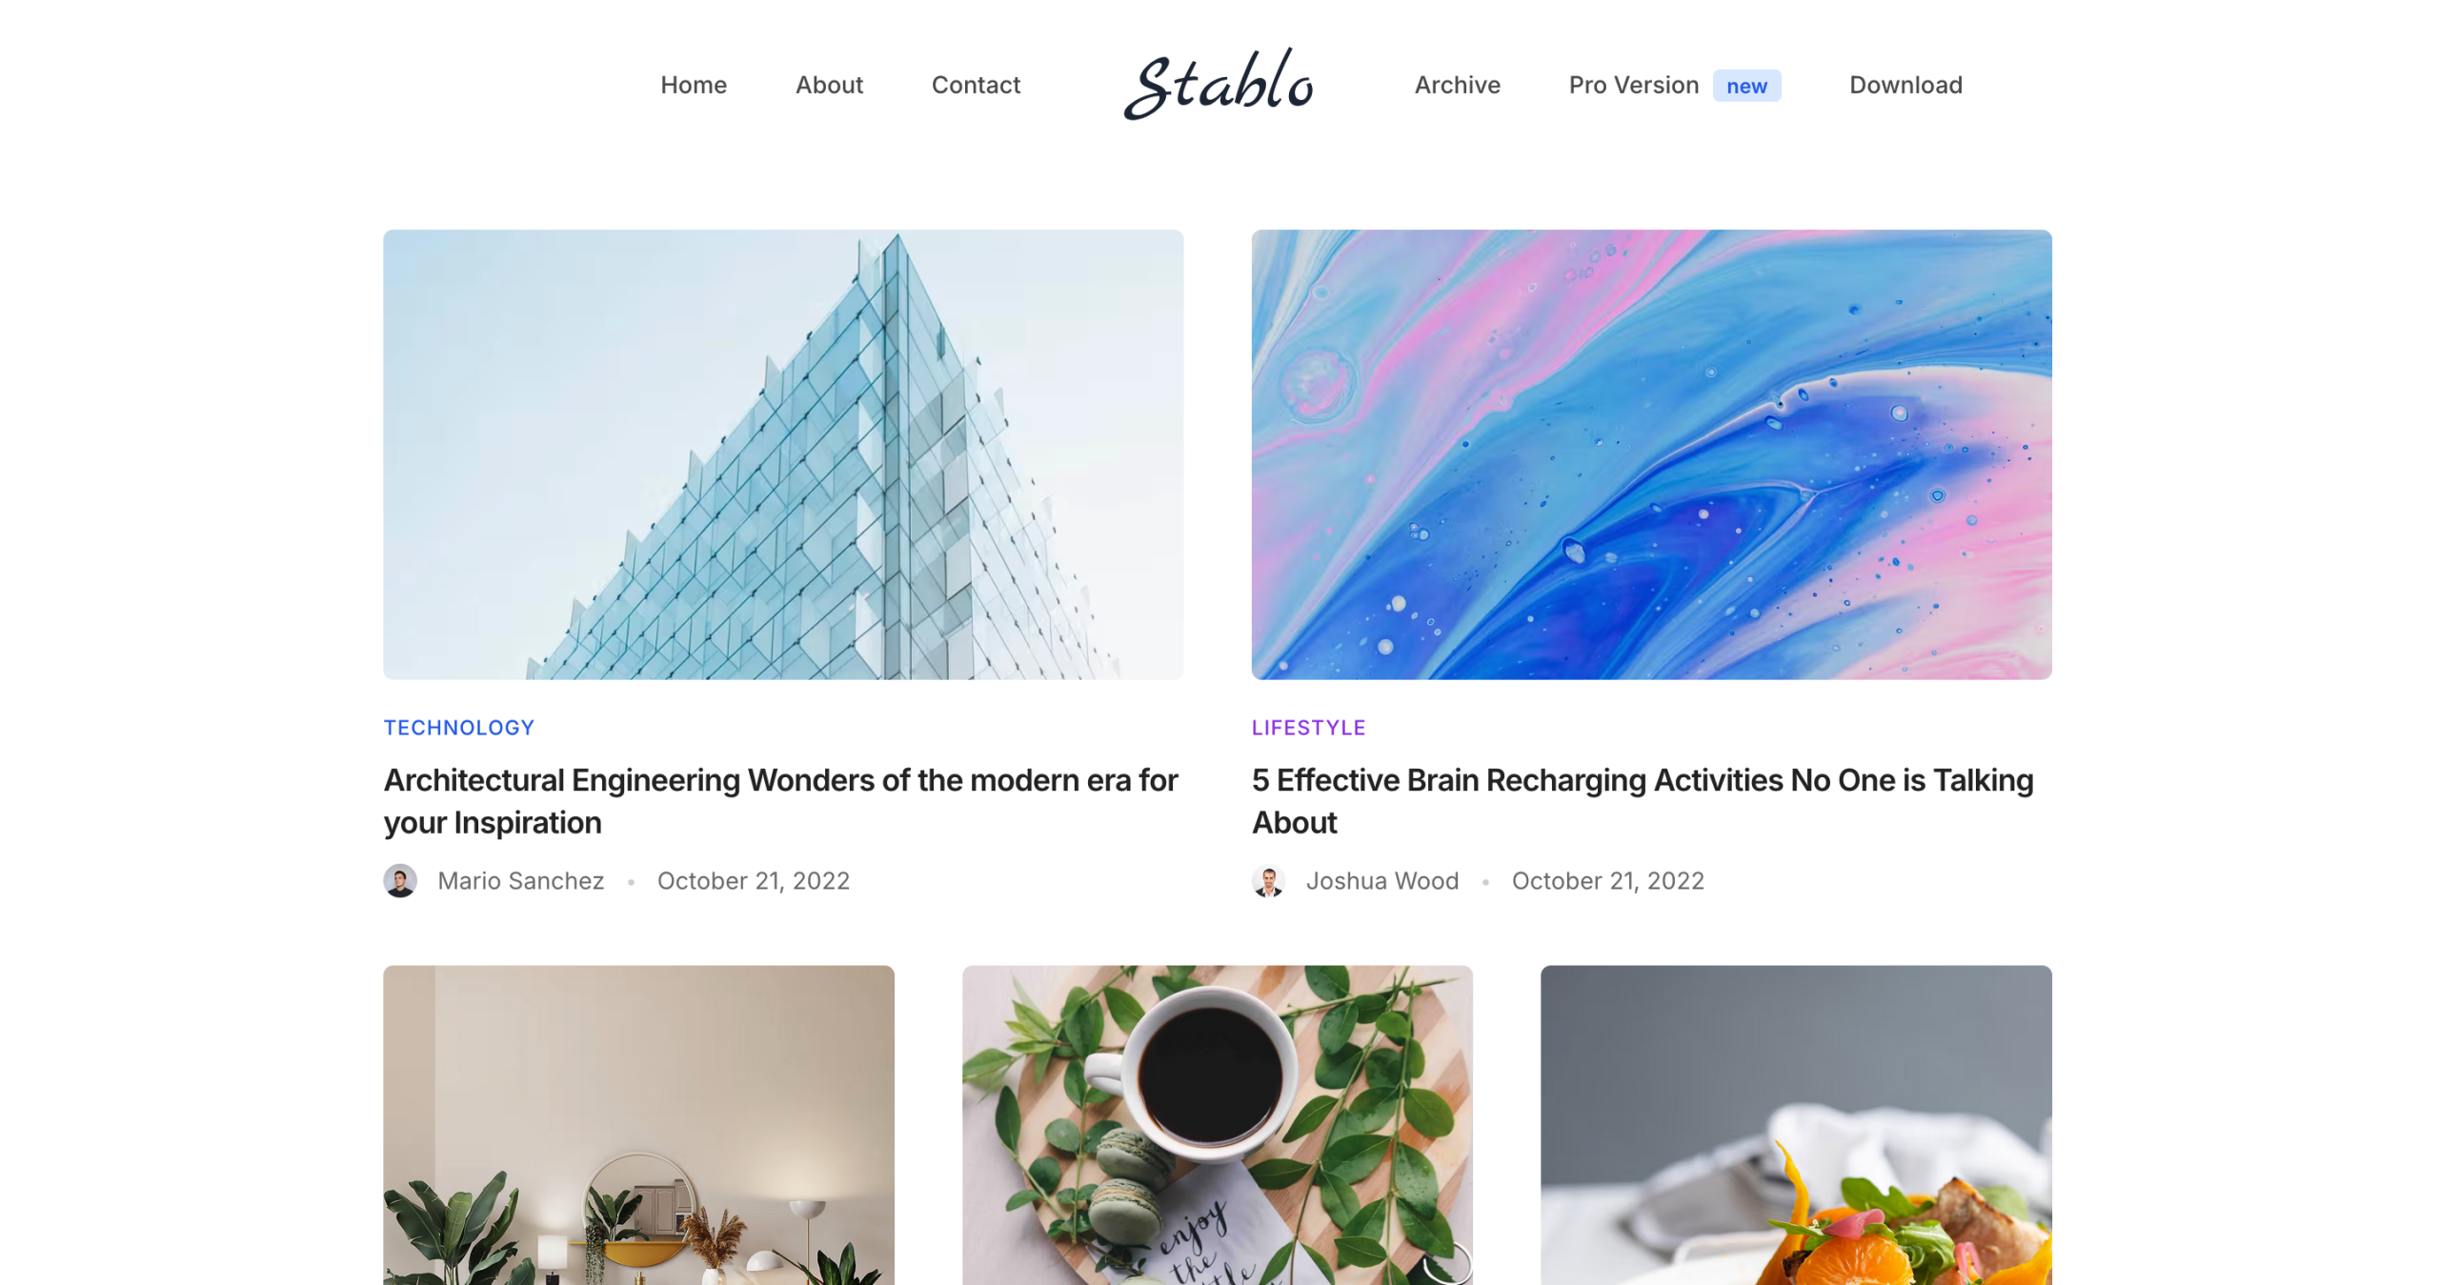Click the interior room with plants thumbnail

click(x=638, y=1125)
